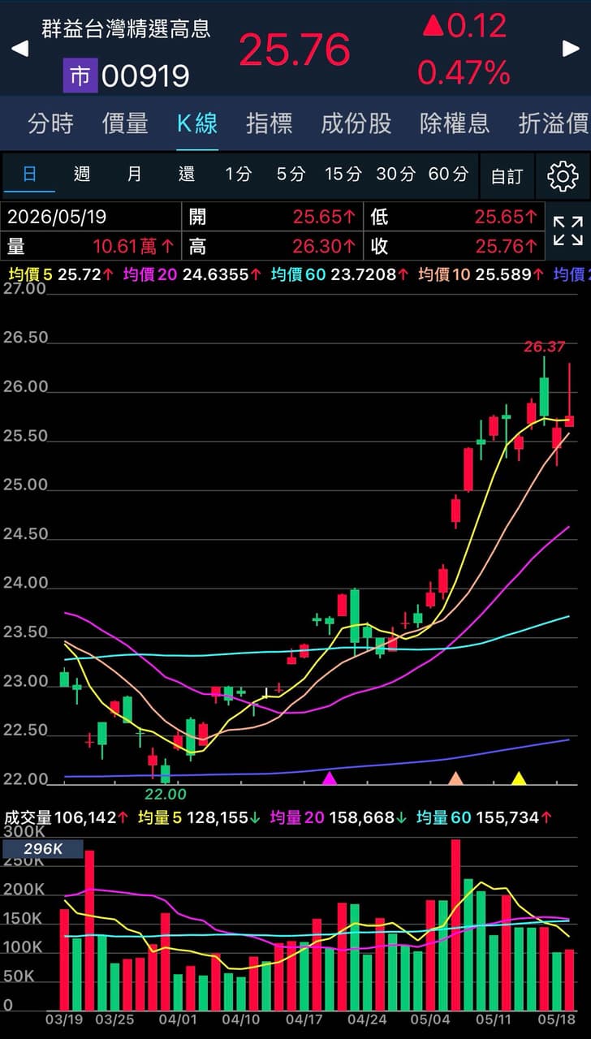Select the 週 weekly period
This screenshot has width=591, height=1039.
[x=82, y=174]
